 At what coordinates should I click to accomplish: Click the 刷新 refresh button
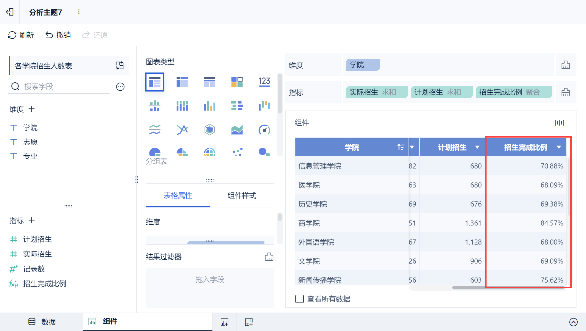(21, 35)
